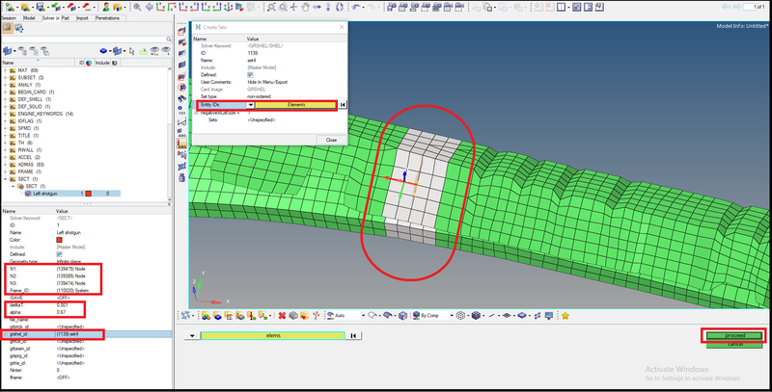772x392 pixels.
Task: Open the Penetrations tab
Action: (x=107, y=17)
